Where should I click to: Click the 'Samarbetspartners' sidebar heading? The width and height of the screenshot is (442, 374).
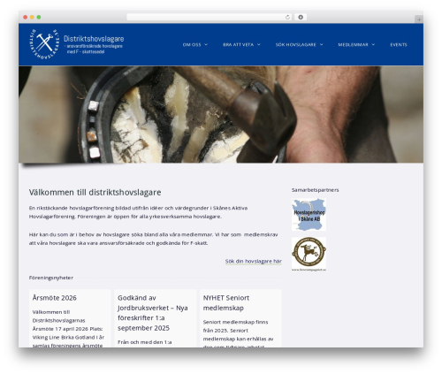tap(315, 190)
